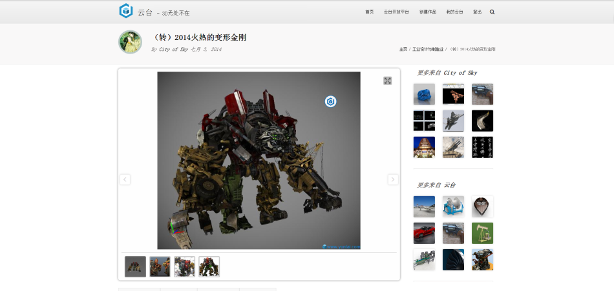Open the oil pumpjack thumbnail on green
This screenshot has width=614, height=291.
pos(482,233)
